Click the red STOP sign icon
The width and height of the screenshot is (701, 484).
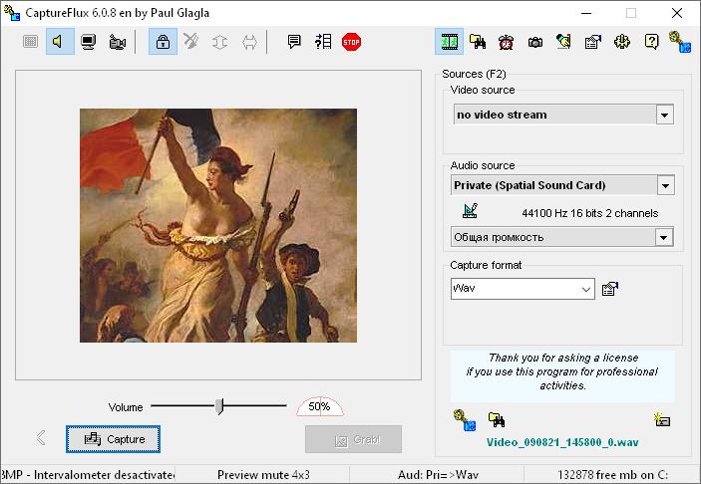click(x=351, y=42)
